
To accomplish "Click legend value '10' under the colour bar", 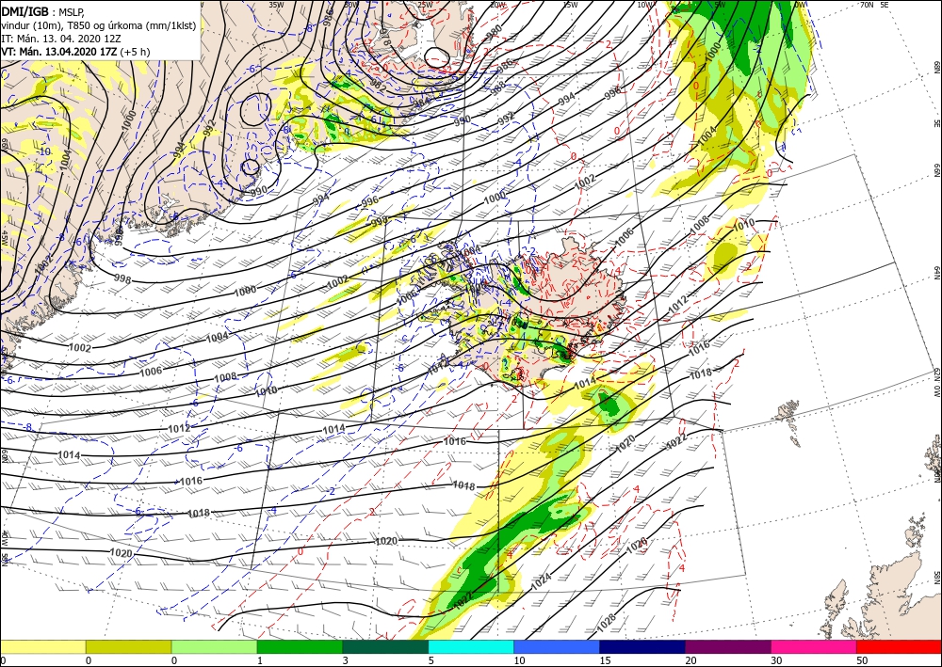I will (520, 660).
